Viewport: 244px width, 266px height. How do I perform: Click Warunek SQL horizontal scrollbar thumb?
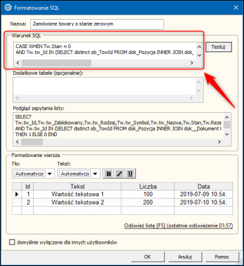(56, 63)
